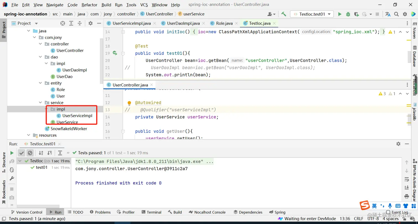Expand all test results icon
418x224 pixels.
(60, 153)
